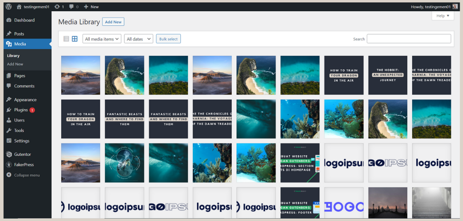This screenshot has width=463, height=221.
Task: Select the turtle plastic ocean poster thumbnail
Action: pos(125,163)
